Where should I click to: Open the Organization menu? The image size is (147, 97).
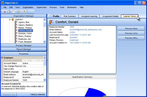pos(28,7)
